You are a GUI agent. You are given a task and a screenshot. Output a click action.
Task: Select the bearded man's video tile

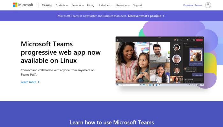point(160,52)
